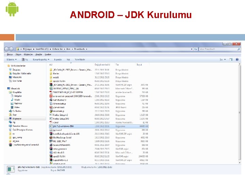245x184 pixels.
Task: Select the Firefox Setup 4.0 file
Action: click(x=99, y=115)
